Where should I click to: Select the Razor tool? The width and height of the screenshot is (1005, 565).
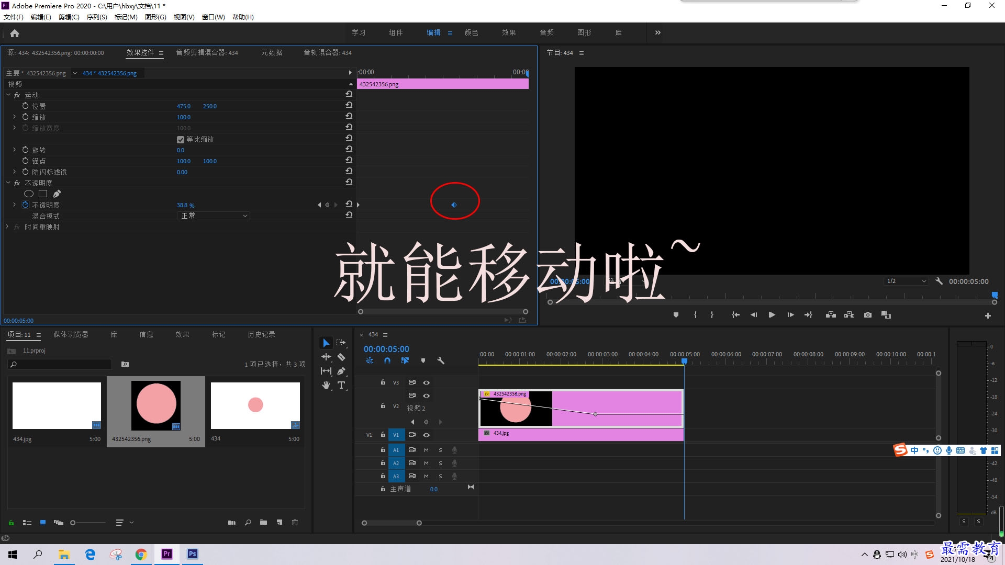coord(341,357)
